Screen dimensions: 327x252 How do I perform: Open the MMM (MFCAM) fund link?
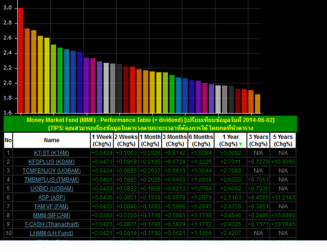pyautogui.click(x=52, y=215)
